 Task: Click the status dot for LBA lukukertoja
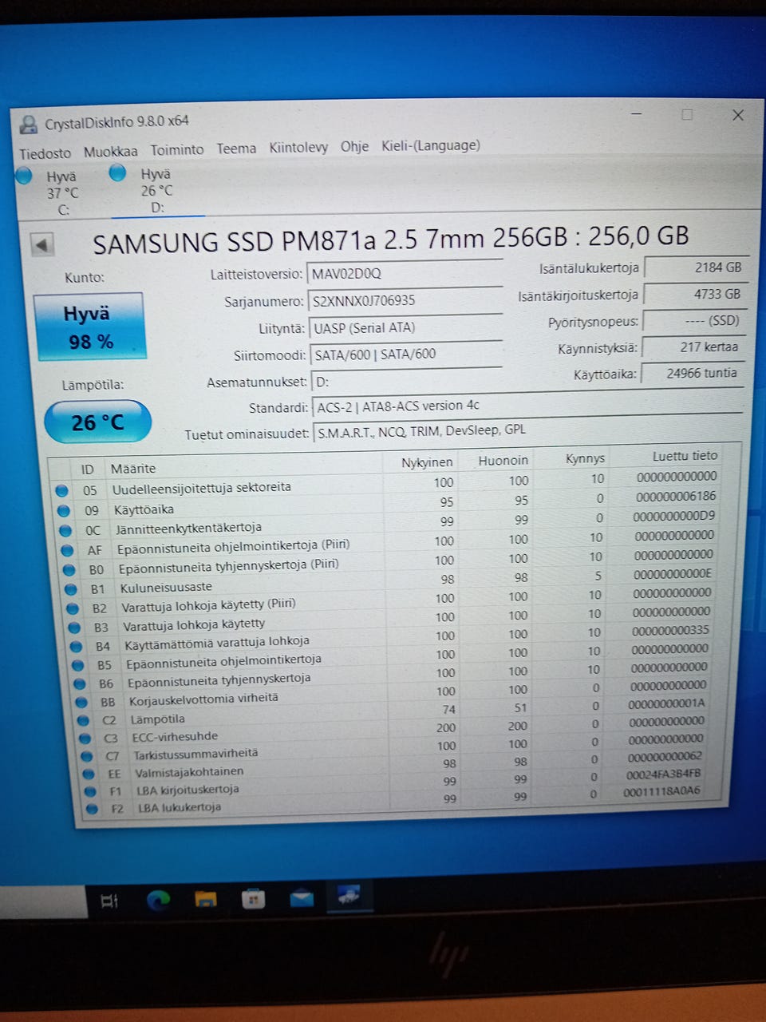pos(92,808)
